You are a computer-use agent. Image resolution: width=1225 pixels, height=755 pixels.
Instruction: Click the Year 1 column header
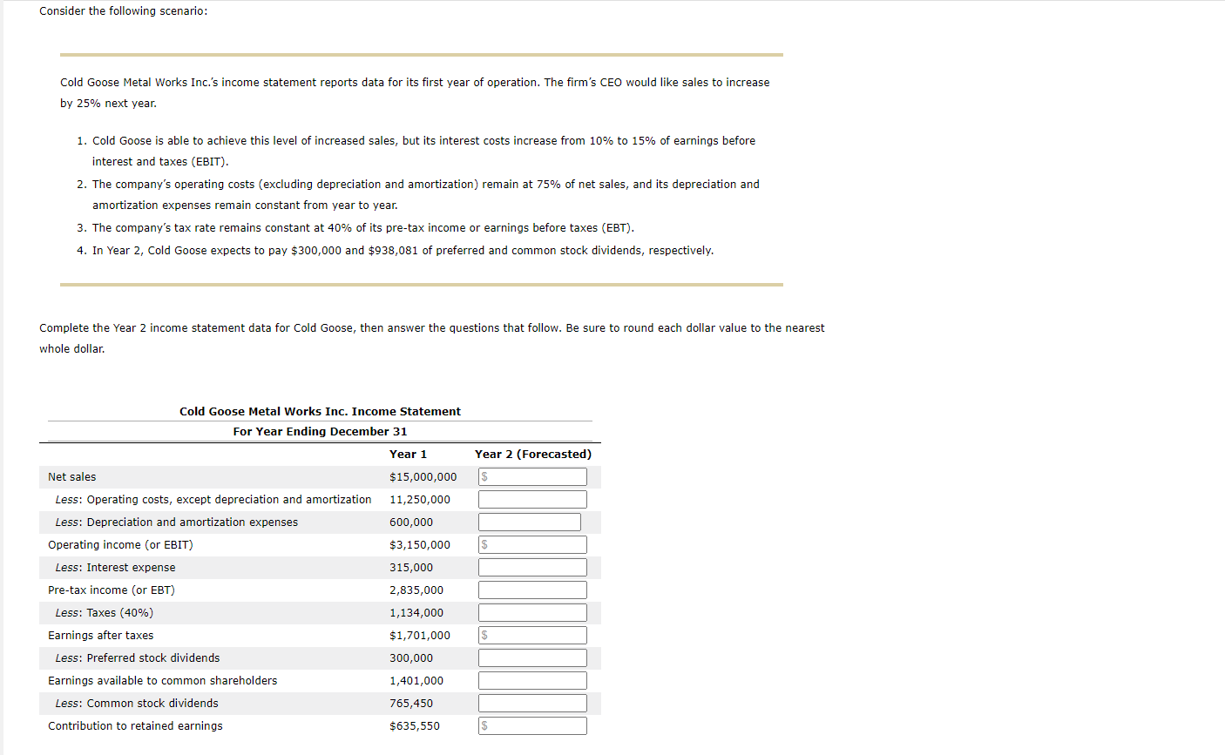409,454
